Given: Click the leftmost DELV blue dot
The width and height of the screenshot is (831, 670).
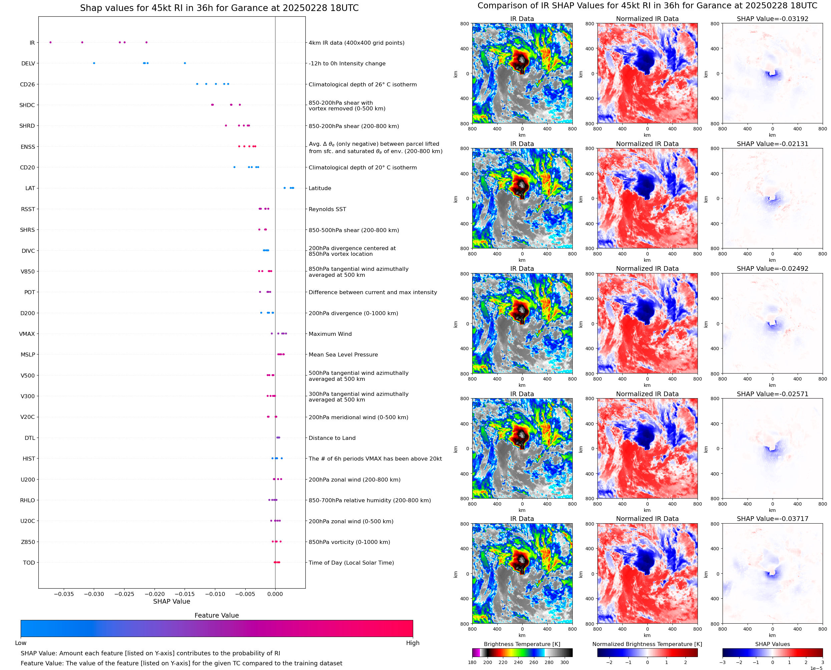Looking at the screenshot, I should click(x=94, y=63).
